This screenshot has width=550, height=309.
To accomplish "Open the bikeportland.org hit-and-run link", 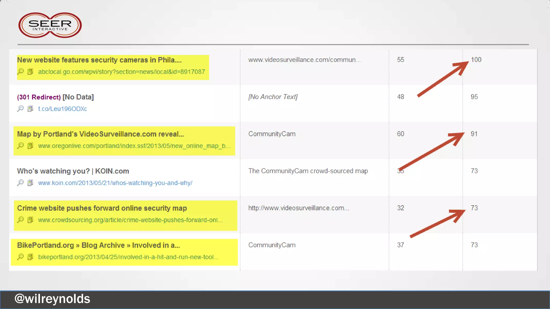I will 128,257.
